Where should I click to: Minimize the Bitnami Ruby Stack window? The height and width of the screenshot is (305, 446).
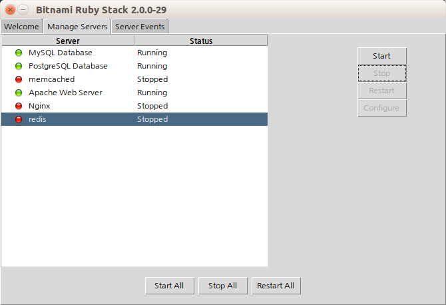(x=23, y=10)
